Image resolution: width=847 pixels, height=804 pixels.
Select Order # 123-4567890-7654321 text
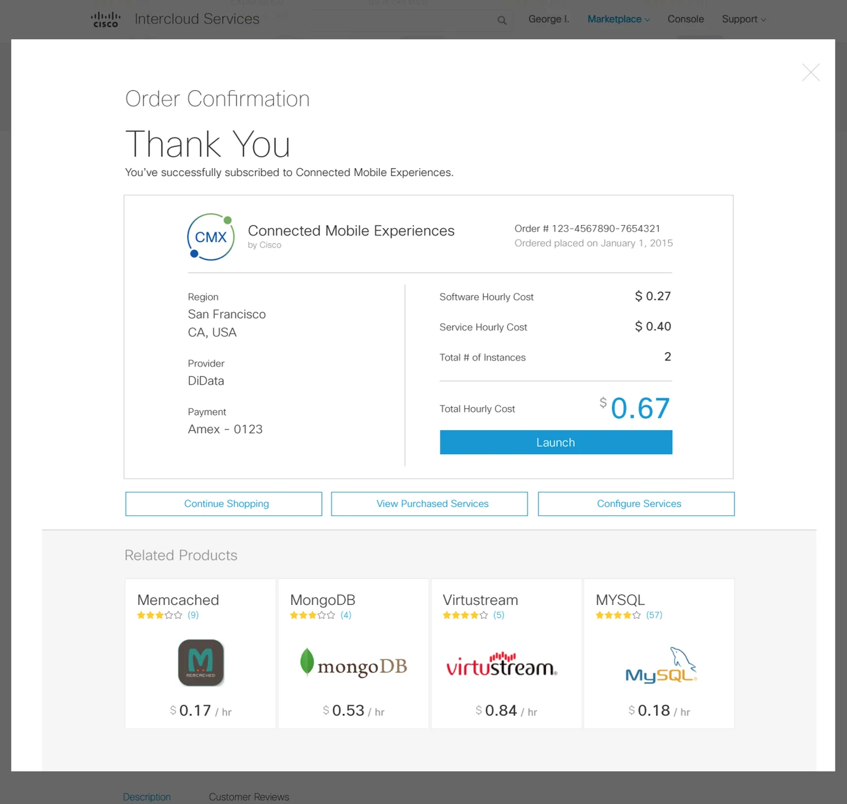[x=587, y=229]
